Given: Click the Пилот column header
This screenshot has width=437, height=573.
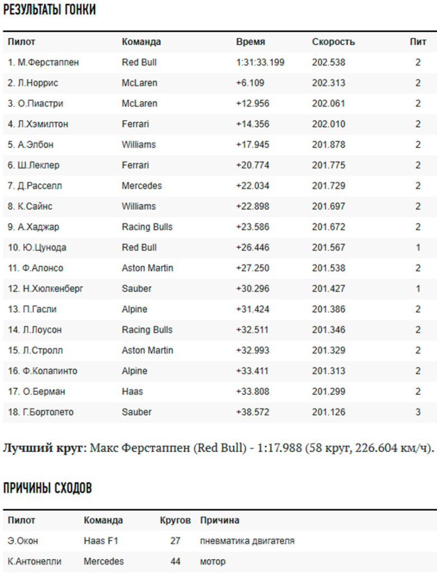Looking at the screenshot, I should click(x=22, y=41).
